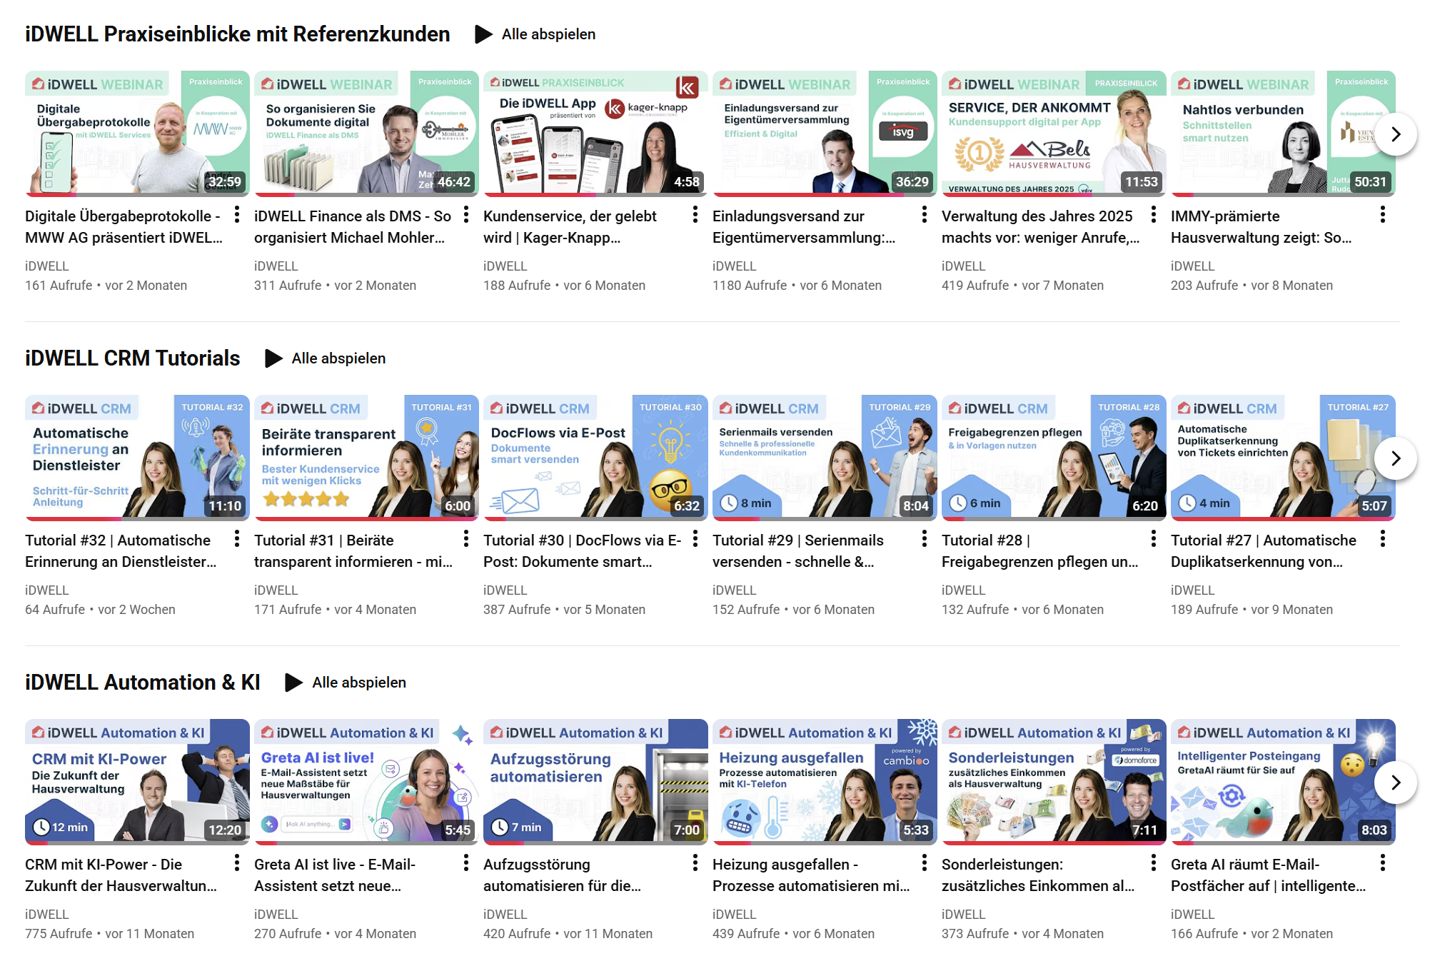This screenshot has width=1430, height=966.
Task: Open more options for Heizung ausgefallen video
Action: [925, 863]
